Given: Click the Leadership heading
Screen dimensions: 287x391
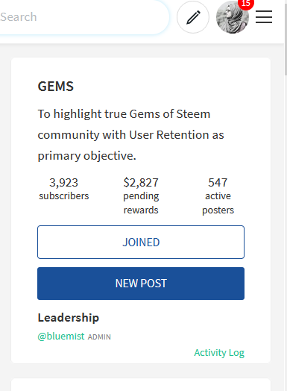Looking at the screenshot, I should tap(69, 318).
